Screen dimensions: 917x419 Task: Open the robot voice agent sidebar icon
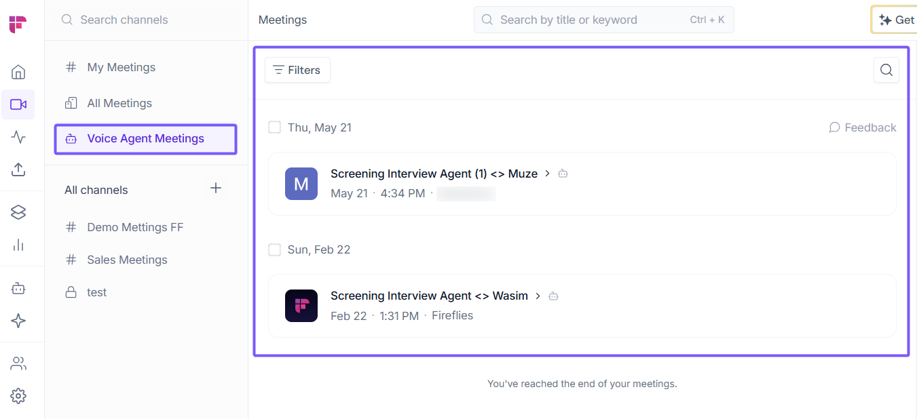tap(18, 288)
